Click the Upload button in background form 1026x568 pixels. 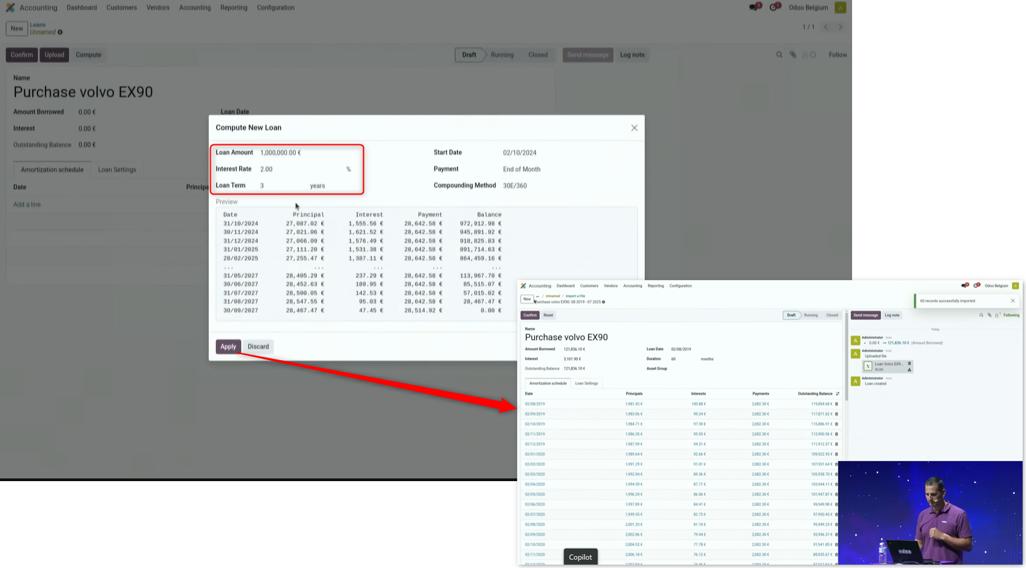coord(54,55)
